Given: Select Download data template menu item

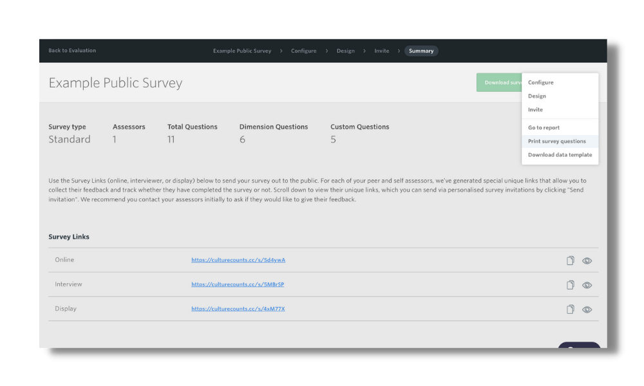Looking at the screenshot, I should point(560,154).
